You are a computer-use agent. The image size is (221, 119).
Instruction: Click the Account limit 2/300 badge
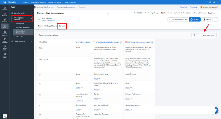click(x=209, y=7)
